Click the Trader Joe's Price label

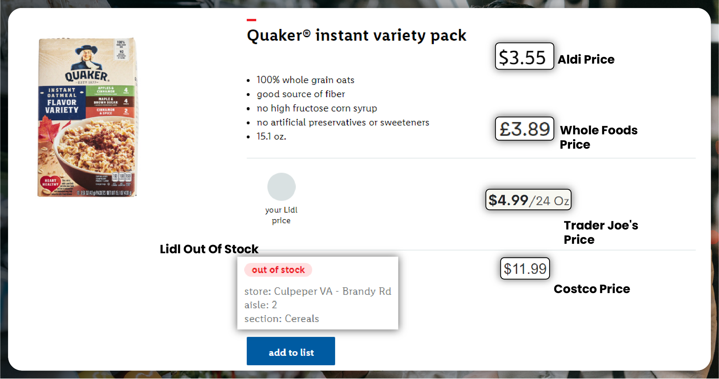[x=601, y=232]
